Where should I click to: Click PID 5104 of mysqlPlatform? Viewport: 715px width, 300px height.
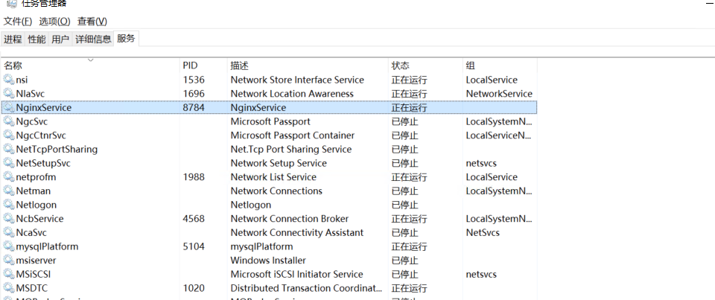[194, 246]
